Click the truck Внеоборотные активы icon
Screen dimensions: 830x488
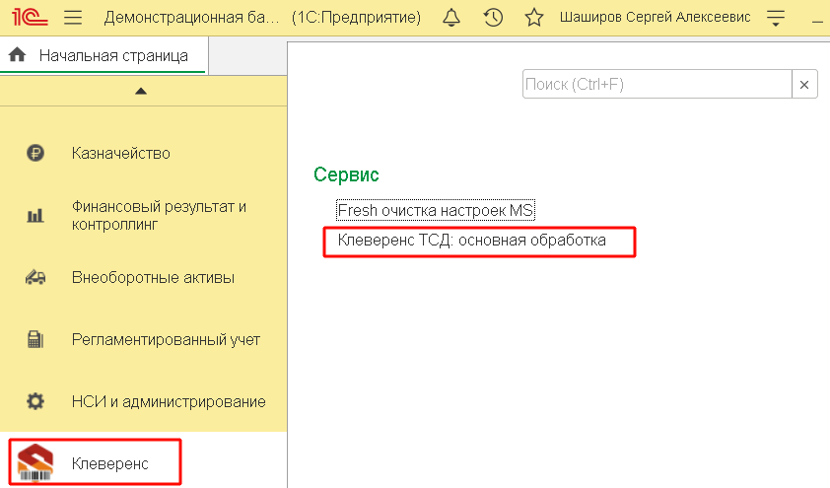coord(35,277)
